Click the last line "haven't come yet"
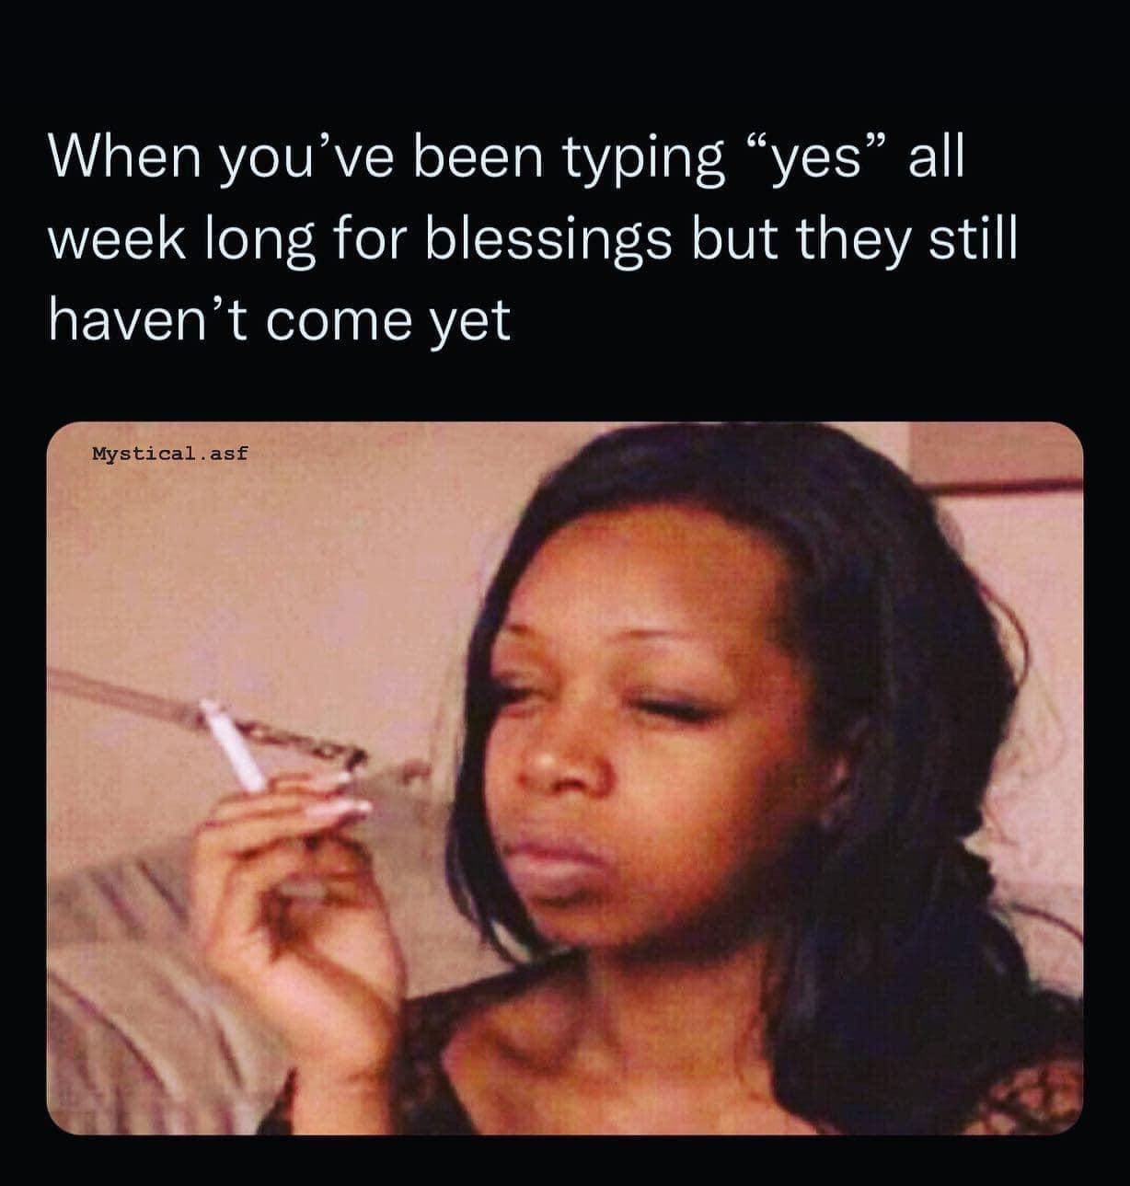This screenshot has width=1130, height=1186. click(x=279, y=321)
